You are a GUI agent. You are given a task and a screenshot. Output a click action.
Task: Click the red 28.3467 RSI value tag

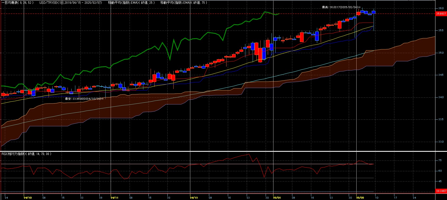(x=441, y=191)
